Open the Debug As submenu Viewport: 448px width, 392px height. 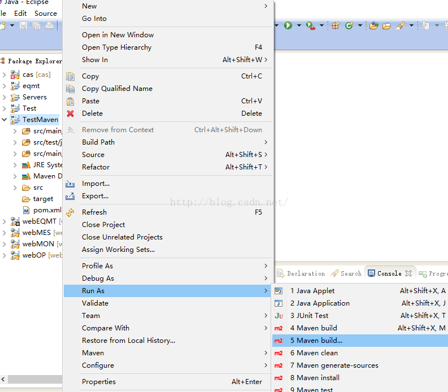[167, 278]
